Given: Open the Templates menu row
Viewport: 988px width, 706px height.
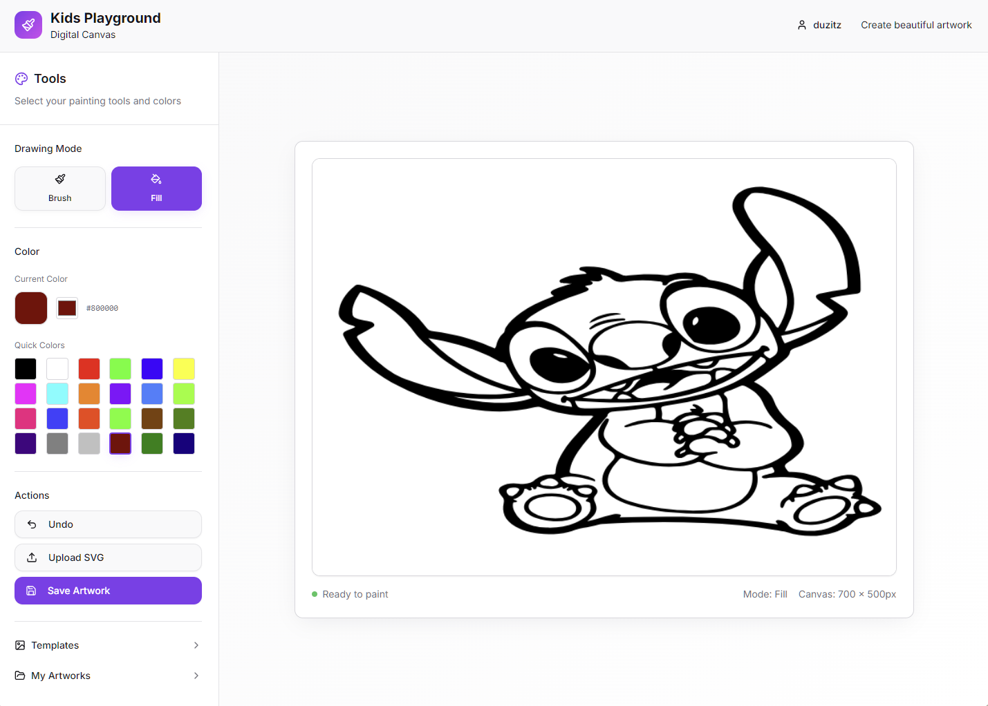Looking at the screenshot, I should [x=108, y=645].
